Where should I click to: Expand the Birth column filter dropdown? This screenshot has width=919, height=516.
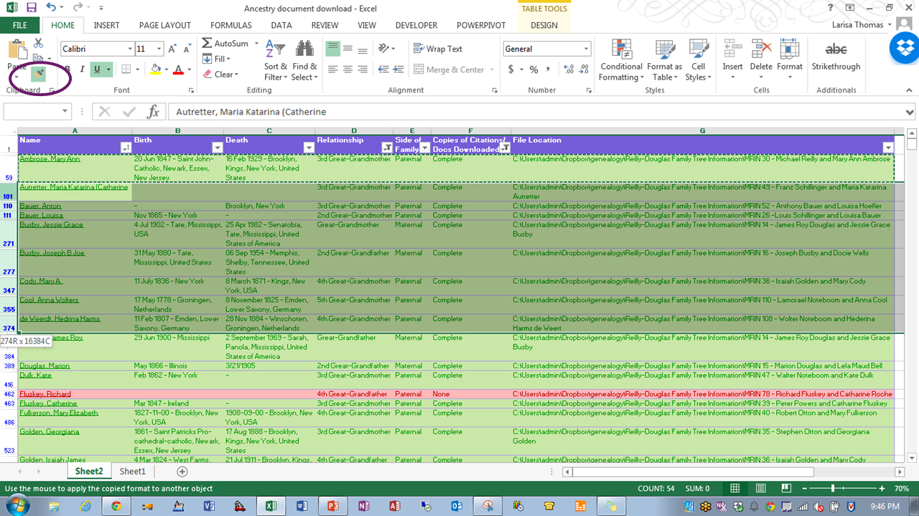point(217,148)
